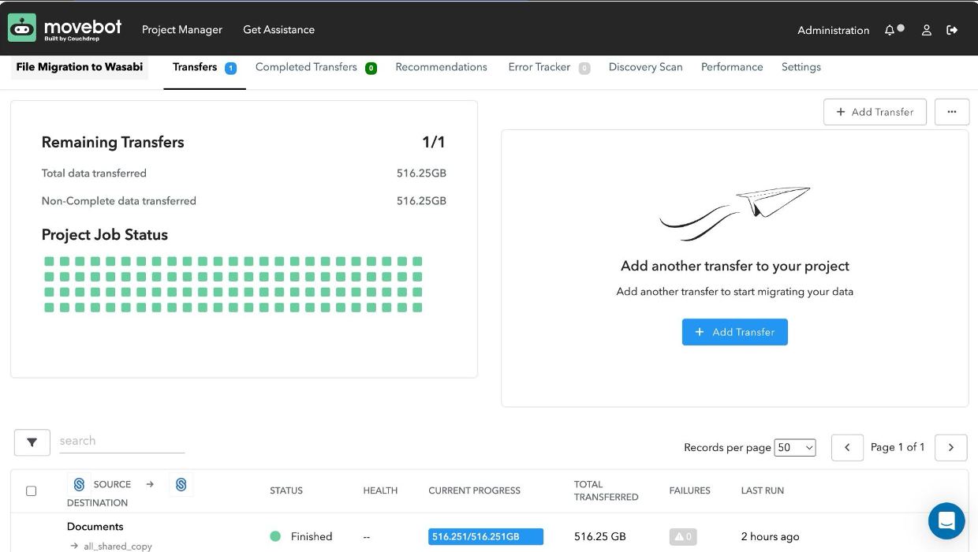Click the Remaining Transfers 1/1 value

point(434,143)
